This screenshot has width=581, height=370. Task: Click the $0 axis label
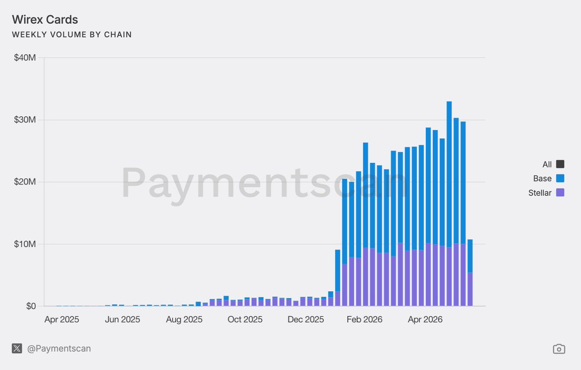(31, 306)
